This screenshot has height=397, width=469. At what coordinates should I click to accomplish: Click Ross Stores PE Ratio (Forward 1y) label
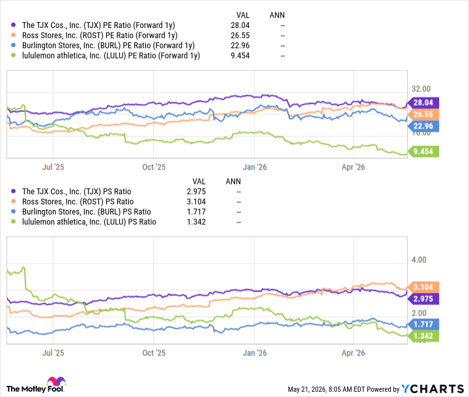(x=100, y=35)
